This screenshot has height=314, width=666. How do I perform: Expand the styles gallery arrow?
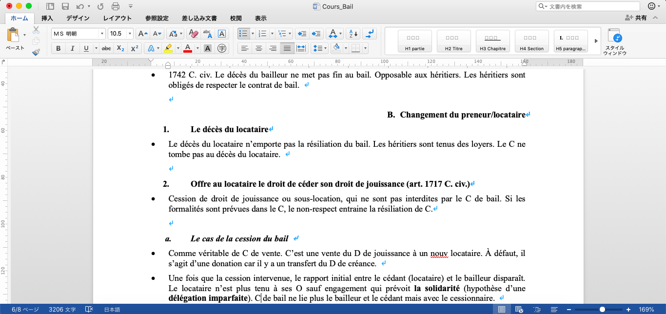596,41
